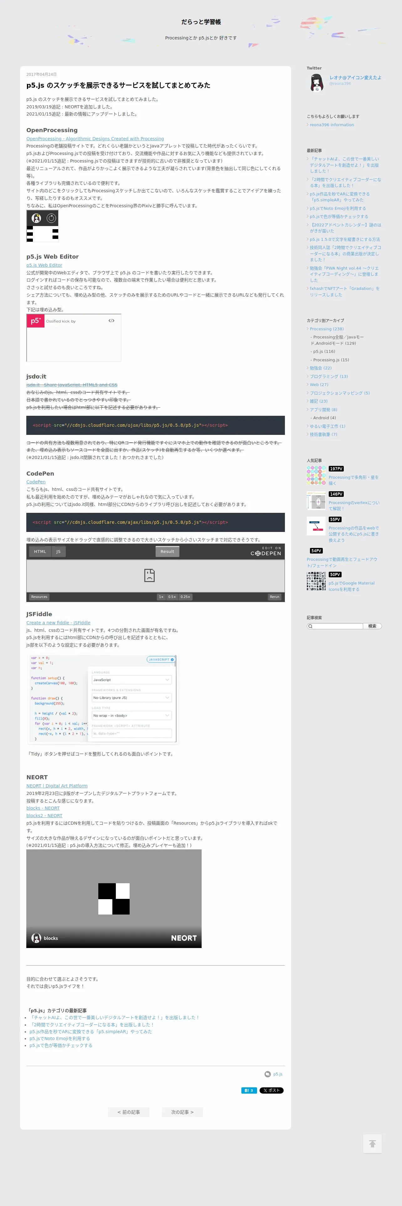This screenshot has height=1206, width=402.
Task: Open Resources in the CodePen embed
Action: tap(39, 597)
